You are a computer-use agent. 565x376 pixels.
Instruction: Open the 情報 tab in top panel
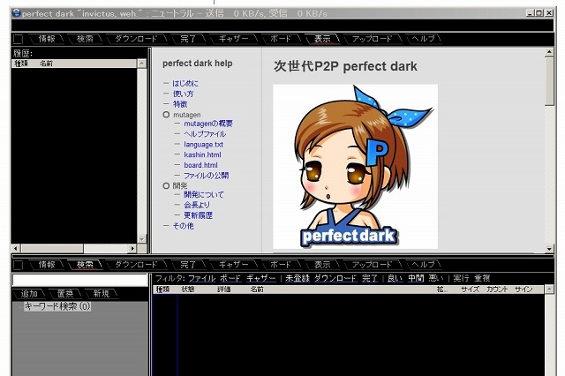47,39
